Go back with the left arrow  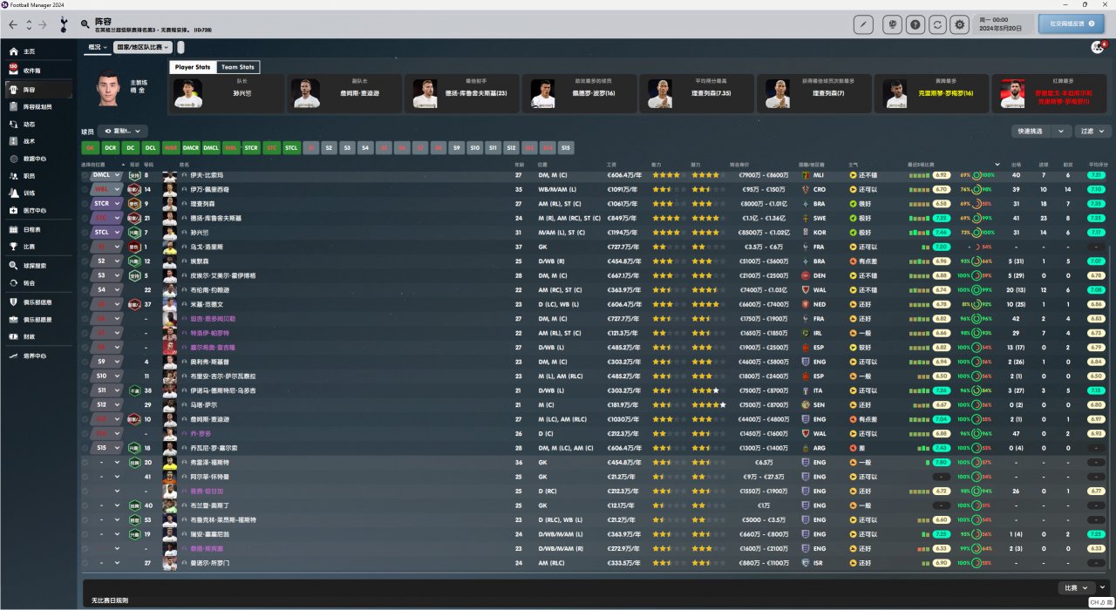coord(15,24)
